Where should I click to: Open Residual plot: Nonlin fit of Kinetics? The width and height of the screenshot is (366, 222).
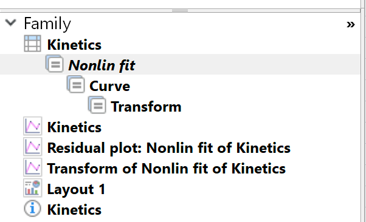(x=169, y=148)
